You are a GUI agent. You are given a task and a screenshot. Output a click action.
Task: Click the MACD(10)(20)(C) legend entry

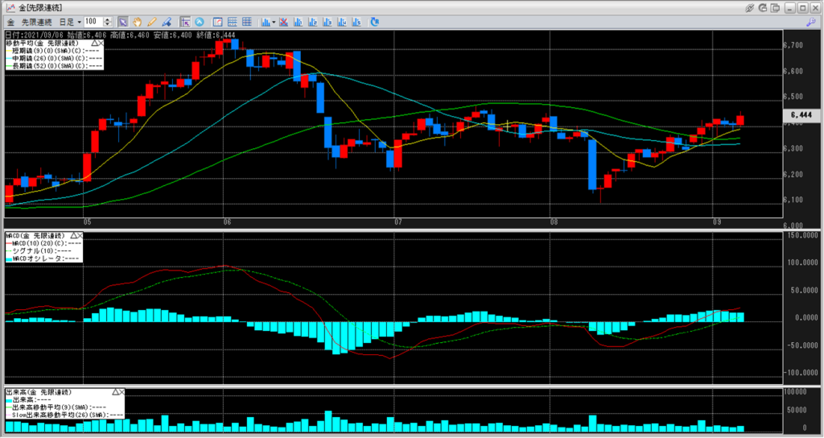[x=43, y=243]
